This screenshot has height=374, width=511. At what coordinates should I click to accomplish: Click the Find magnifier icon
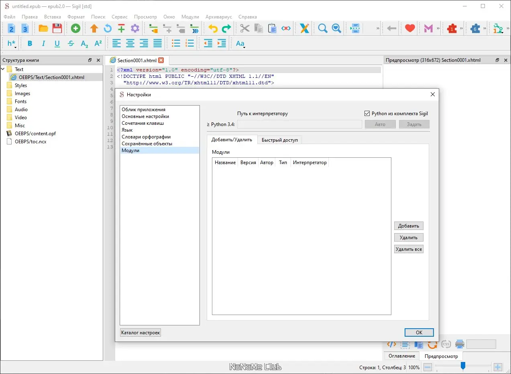click(322, 28)
